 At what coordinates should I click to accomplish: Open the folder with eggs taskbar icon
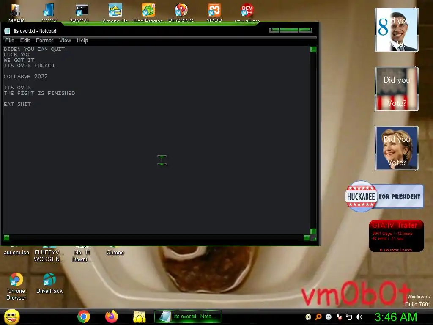coord(140,317)
